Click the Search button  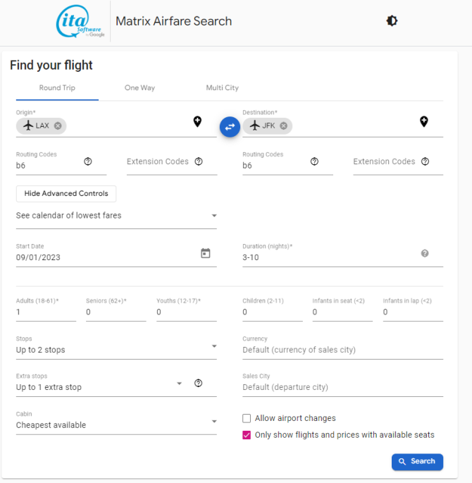[x=417, y=462]
